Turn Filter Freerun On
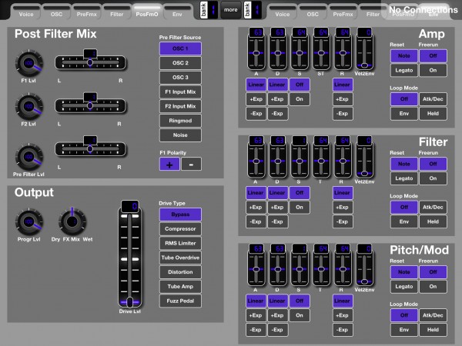This screenshot has width=462, height=346. (x=433, y=178)
